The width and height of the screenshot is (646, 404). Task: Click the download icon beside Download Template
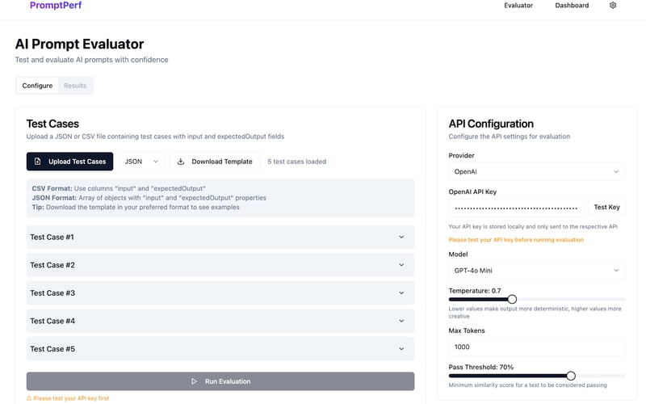[180, 162]
